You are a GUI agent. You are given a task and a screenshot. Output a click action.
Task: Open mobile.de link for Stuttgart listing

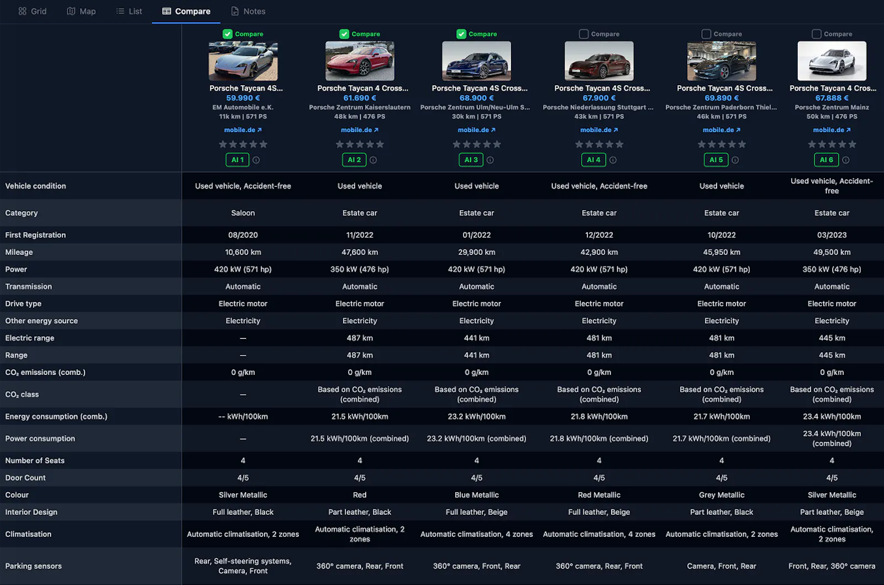pos(599,130)
